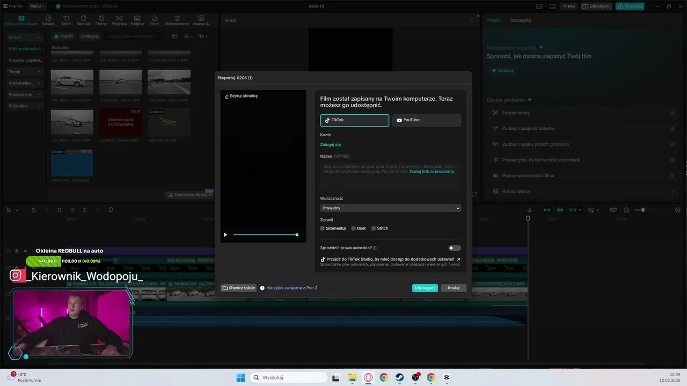
Task: Click the teal Udostępnij button in dialog
Action: point(425,288)
